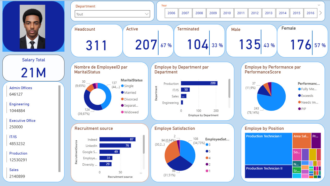Click the Single legend marker in MaritalStatus
Viewport: 330px width, 186px height.
[122, 86]
